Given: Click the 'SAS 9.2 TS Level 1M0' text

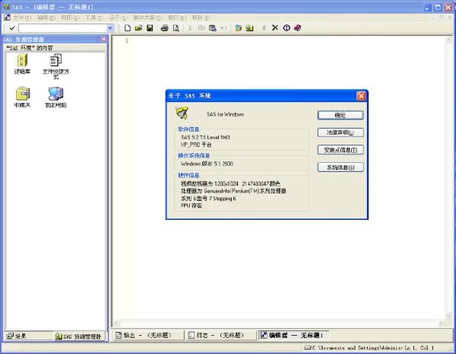Looking at the screenshot, I should click(205, 137).
